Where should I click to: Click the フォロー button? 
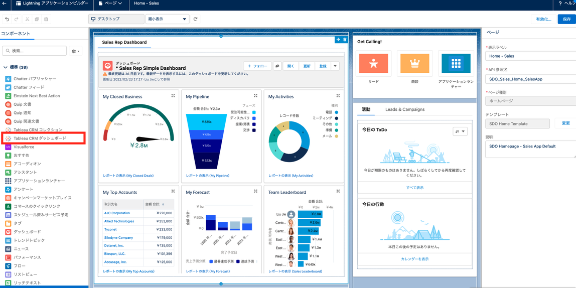click(x=257, y=66)
